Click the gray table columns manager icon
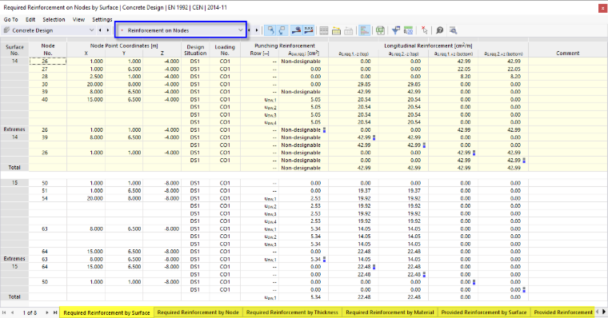This screenshot has width=608, height=318. click(x=324, y=30)
